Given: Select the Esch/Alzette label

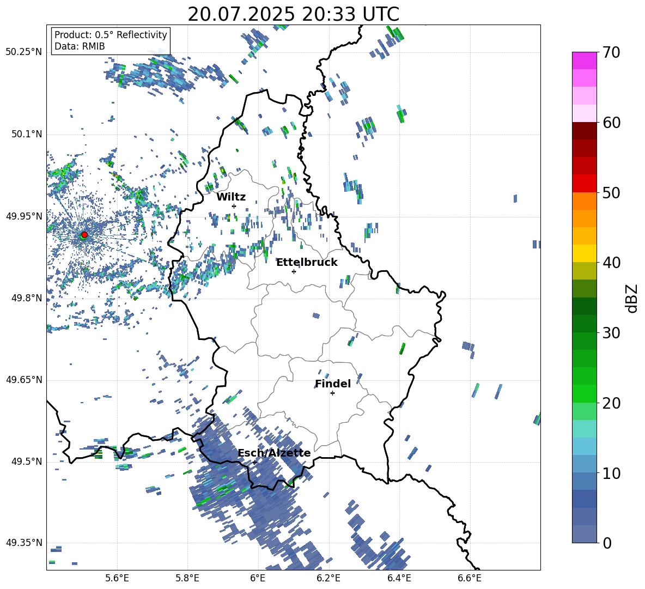Looking at the screenshot, I should coord(275,453).
